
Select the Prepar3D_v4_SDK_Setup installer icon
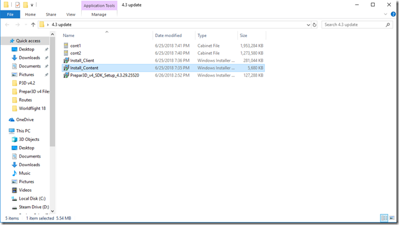pyautogui.click(x=66, y=75)
